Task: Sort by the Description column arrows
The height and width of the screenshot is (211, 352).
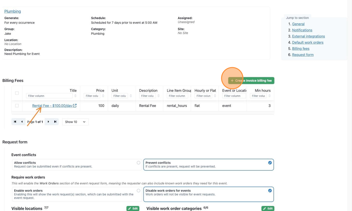Action: click(x=158, y=96)
